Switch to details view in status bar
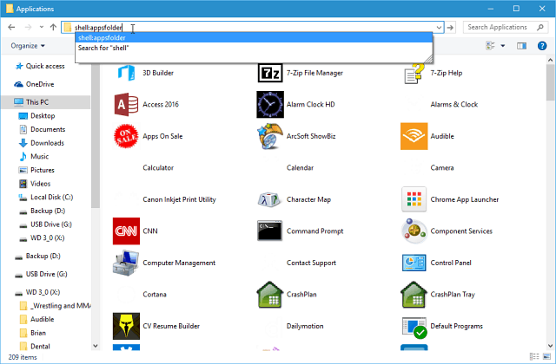Screen dimensions: 556x364 coord(534,356)
